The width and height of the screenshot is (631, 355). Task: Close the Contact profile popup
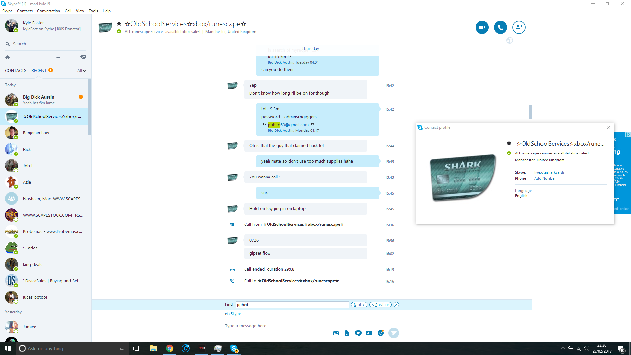click(609, 127)
